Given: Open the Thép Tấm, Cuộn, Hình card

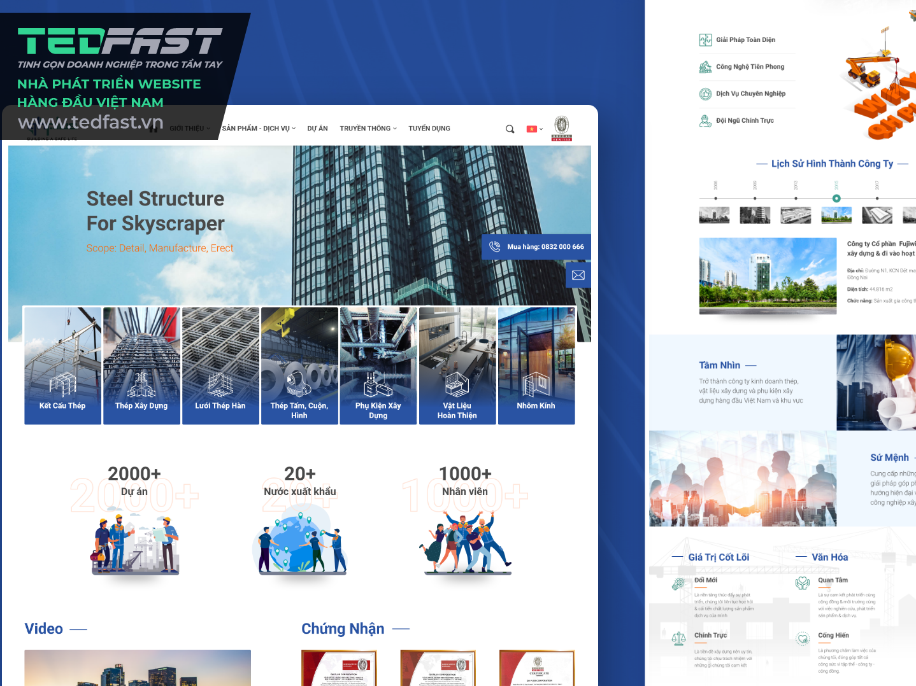Looking at the screenshot, I should tap(299, 366).
